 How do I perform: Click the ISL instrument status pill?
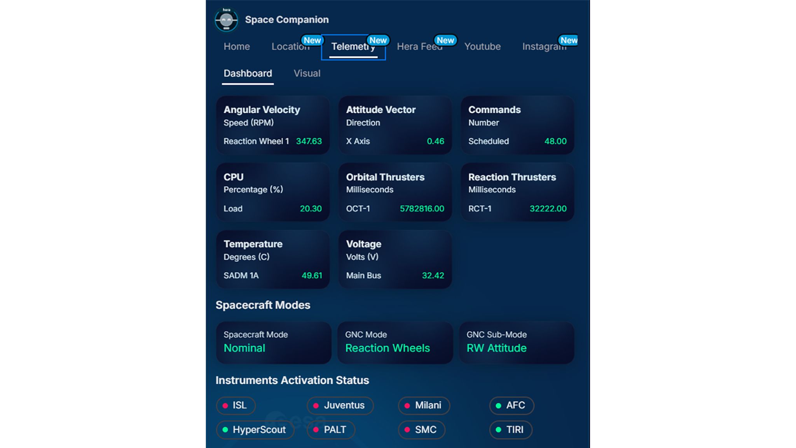[236, 405]
